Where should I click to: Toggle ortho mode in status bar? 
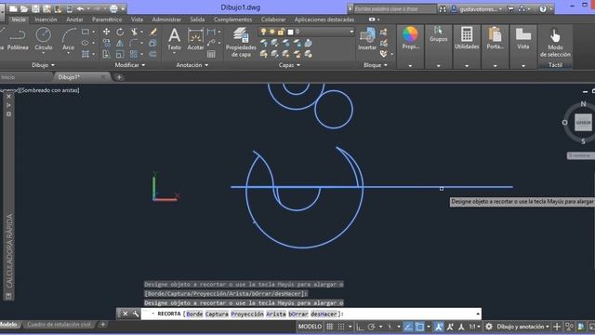(x=360, y=327)
